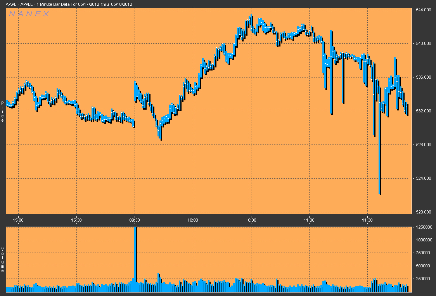This screenshot has width=436, height=296.
Task: Click the vertical Price axis title
Action: 2,112
